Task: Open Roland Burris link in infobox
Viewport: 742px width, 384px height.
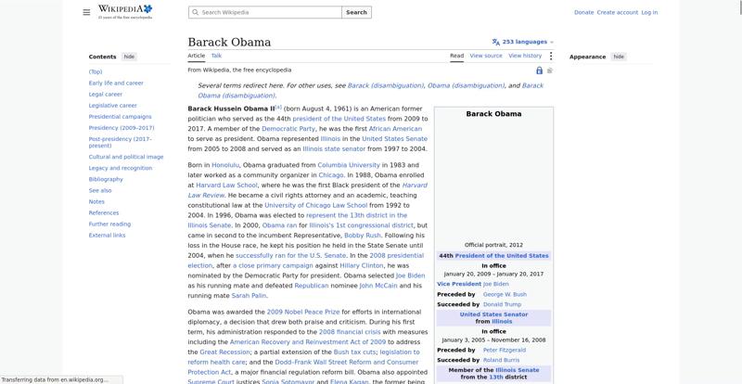Action: tap(501, 361)
